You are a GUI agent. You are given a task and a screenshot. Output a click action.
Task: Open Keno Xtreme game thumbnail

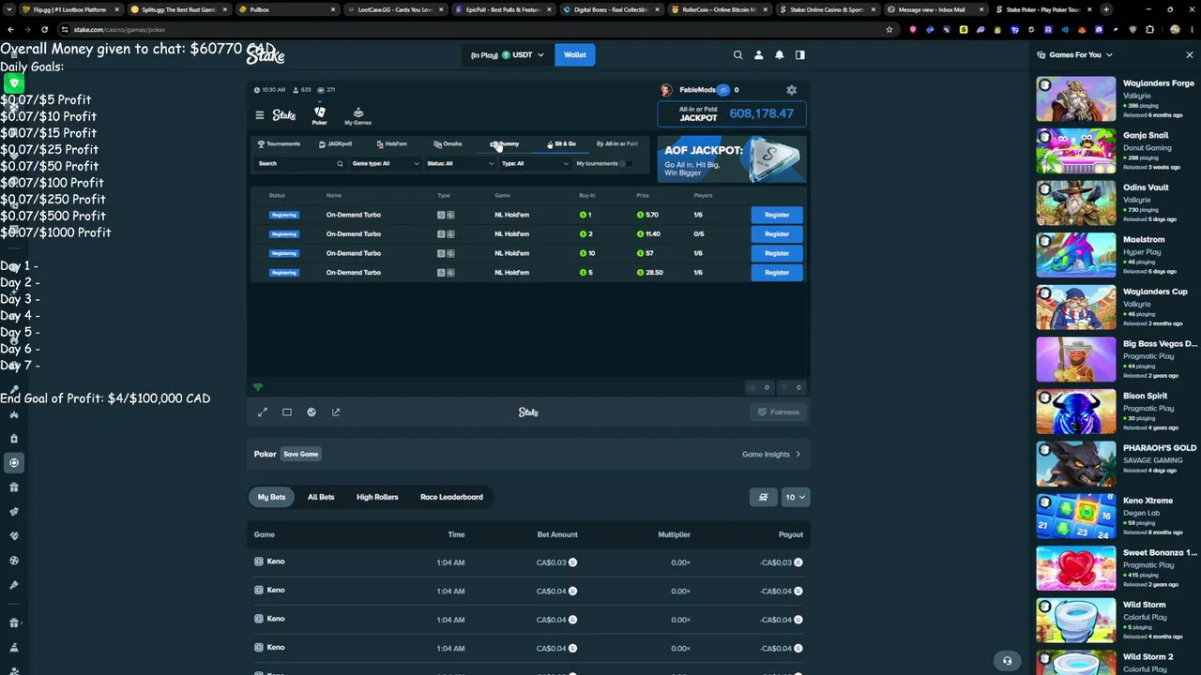pyautogui.click(x=1075, y=517)
